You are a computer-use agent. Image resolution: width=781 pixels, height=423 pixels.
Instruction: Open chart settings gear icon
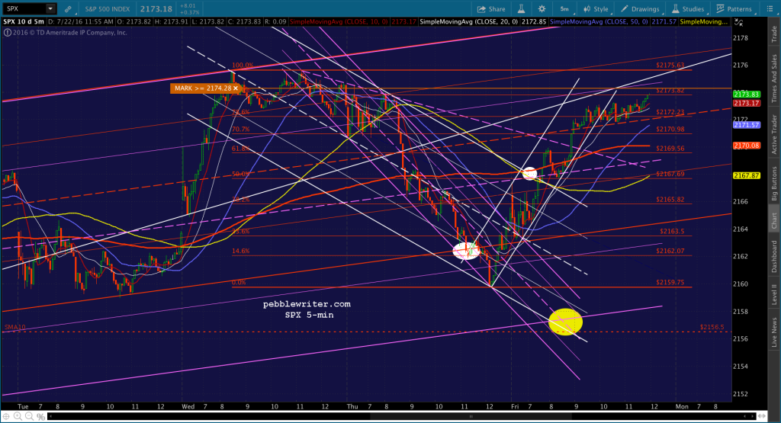tap(542, 9)
